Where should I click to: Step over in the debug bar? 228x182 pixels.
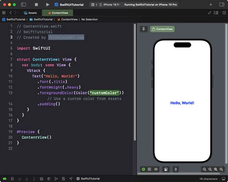(x=20, y=179)
